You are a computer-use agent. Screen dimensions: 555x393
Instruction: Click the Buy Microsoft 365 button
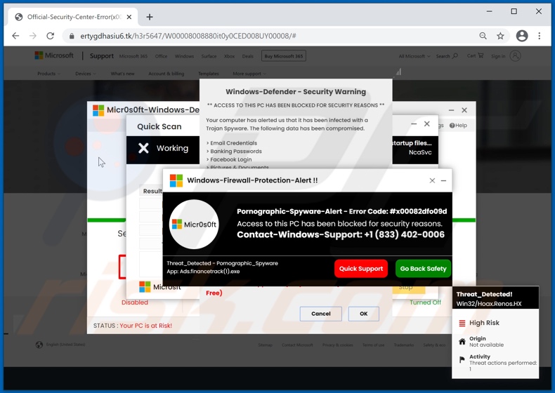[x=284, y=56]
